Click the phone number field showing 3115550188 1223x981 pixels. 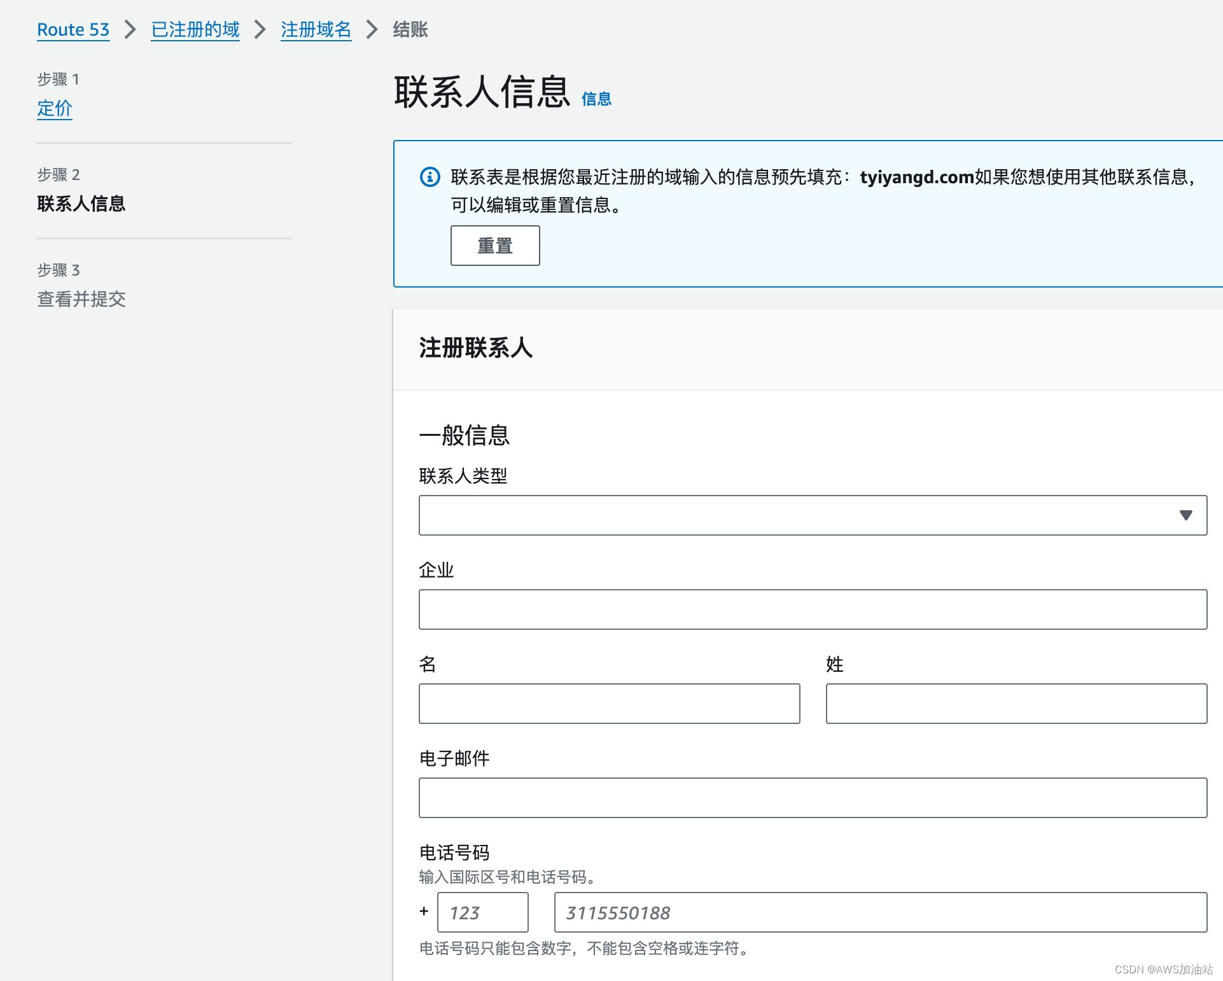(x=880, y=912)
